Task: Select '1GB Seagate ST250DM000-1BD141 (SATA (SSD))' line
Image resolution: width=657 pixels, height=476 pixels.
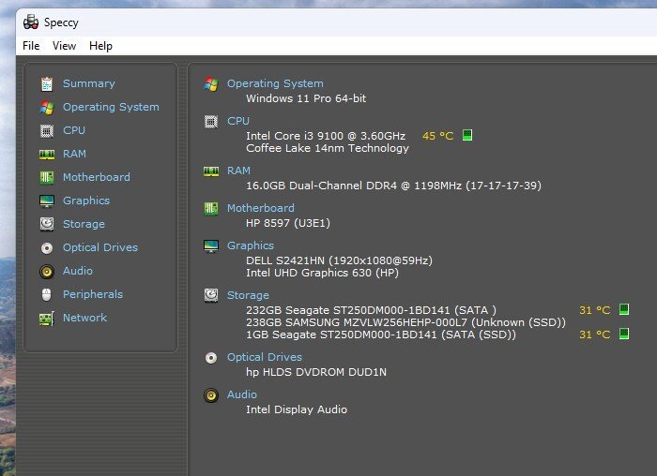Action: click(x=381, y=335)
